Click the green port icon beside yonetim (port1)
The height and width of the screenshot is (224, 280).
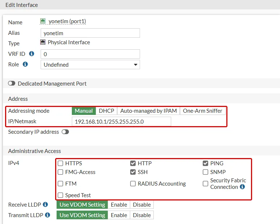click(x=43, y=21)
